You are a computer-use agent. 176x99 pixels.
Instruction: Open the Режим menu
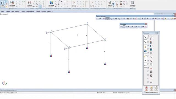pyautogui.click(x=8, y=12)
